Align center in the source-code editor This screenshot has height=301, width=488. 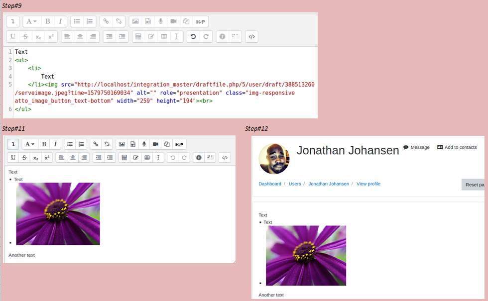point(80,36)
